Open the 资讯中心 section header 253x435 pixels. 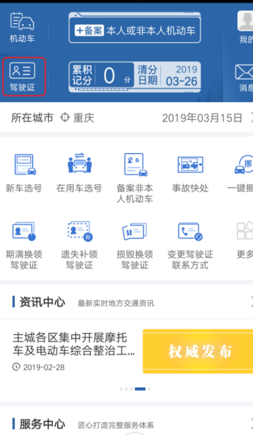point(42,302)
